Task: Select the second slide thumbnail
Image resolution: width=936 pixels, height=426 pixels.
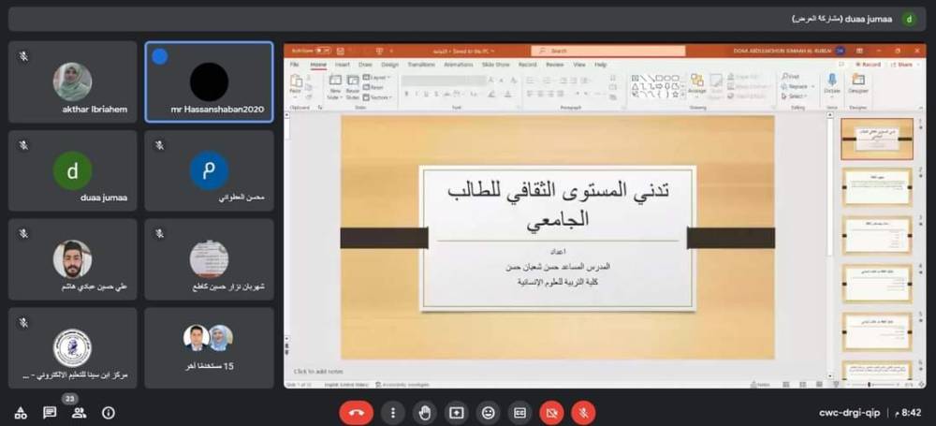Action: coord(877,186)
